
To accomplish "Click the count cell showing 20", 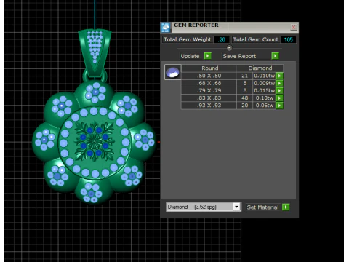I will click(244, 106).
